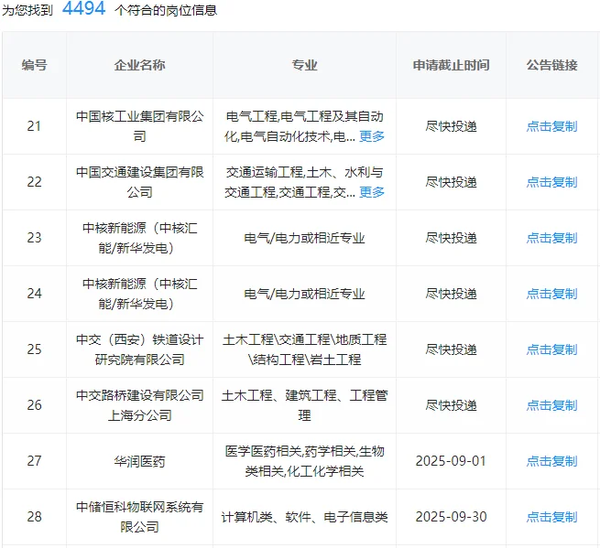Click company 华润医药
The image size is (600, 548).
coord(139,461)
